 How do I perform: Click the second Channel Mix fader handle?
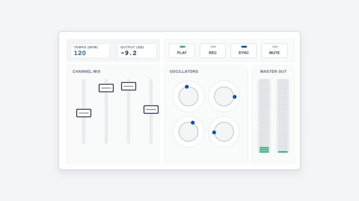coord(106,88)
